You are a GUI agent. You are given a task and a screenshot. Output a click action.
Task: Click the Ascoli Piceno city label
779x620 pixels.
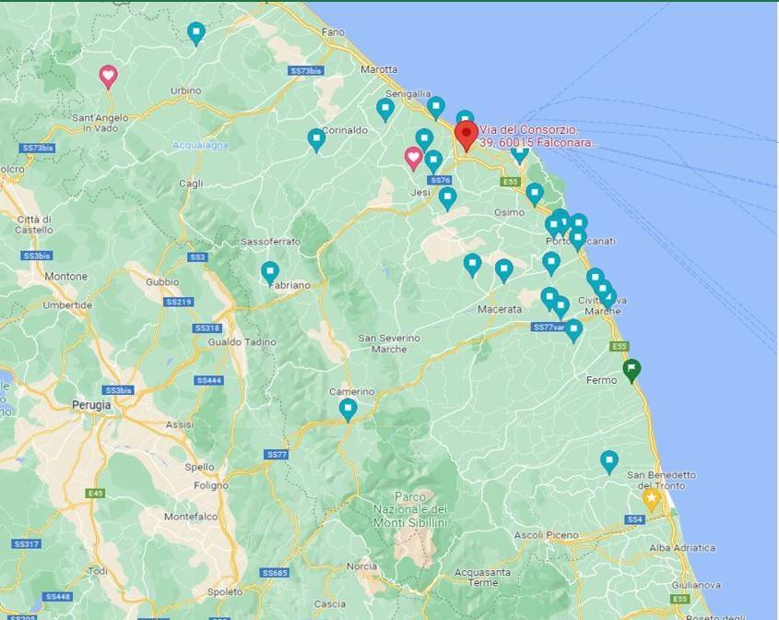tap(546, 535)
